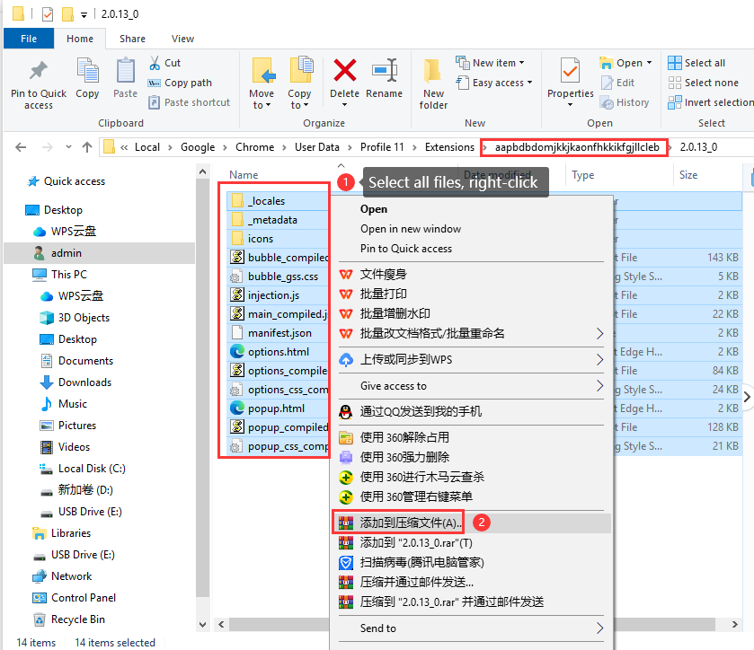Click Invert selection in ribbon
Image resolution: width=754 pixels, height=650 pixels.
[x=711, y=102]
